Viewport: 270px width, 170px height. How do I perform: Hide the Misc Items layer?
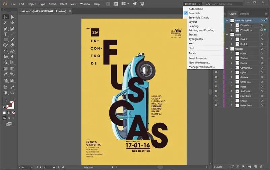click(x=216, y=96)
